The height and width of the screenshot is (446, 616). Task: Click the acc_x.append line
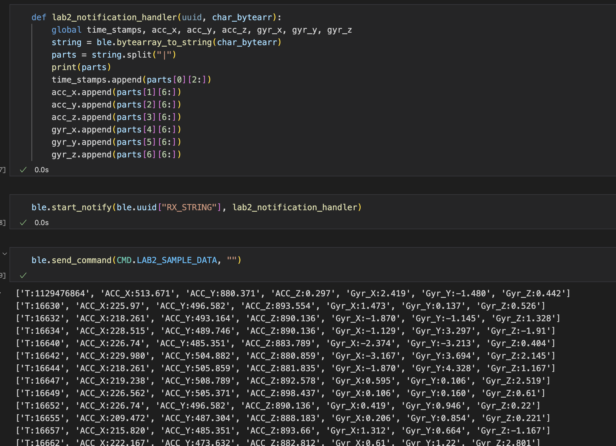(x=116, y=92)
